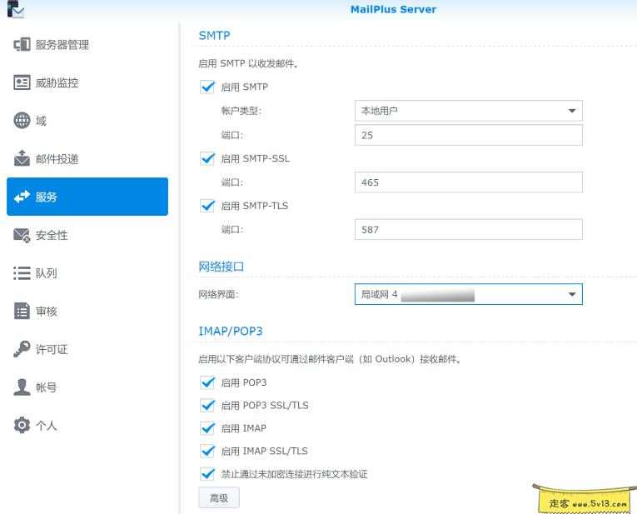Image resolution: width=637 pixels, height=514 pixels.
Task: Open the 威胁监控 threat monitor icon
Action: (22, 83)
